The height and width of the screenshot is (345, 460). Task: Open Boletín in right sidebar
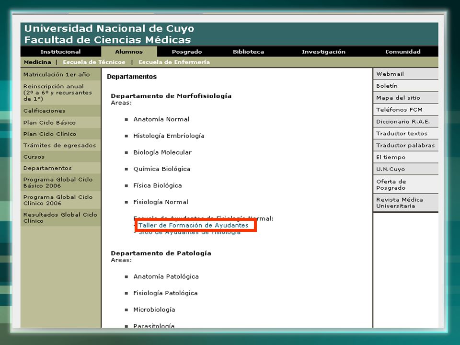406,86
